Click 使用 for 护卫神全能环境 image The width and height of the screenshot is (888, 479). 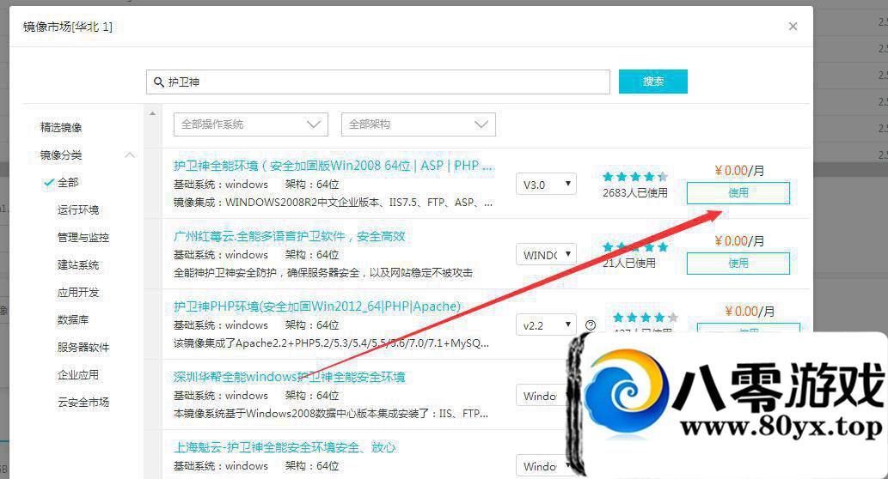(x=738, y=193)
